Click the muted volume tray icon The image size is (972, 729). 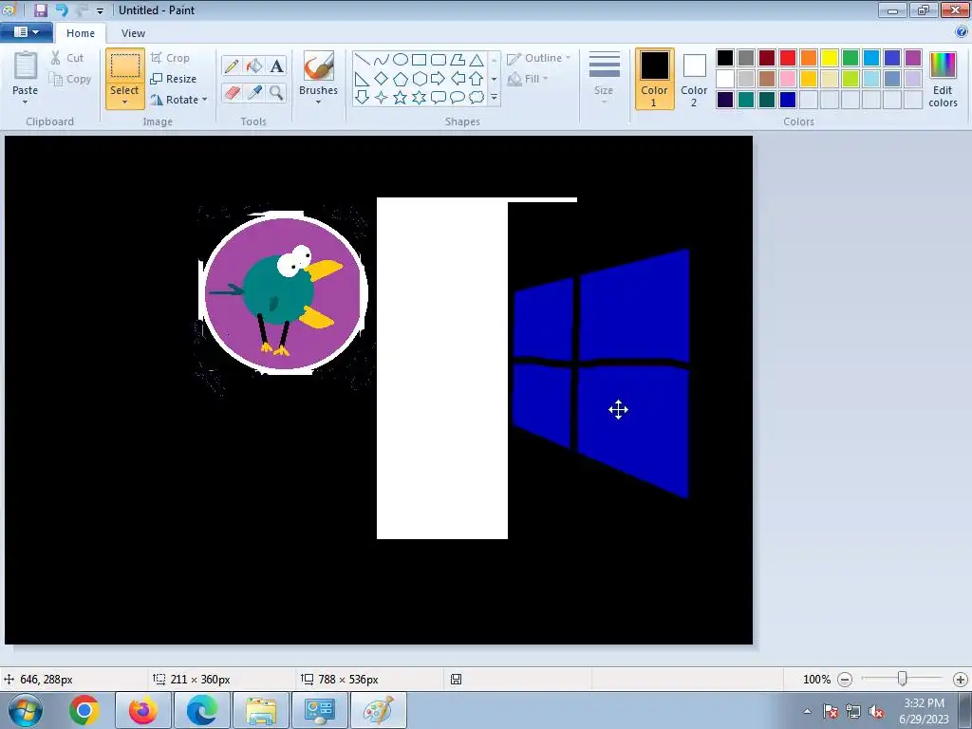[x=876, y=711]
